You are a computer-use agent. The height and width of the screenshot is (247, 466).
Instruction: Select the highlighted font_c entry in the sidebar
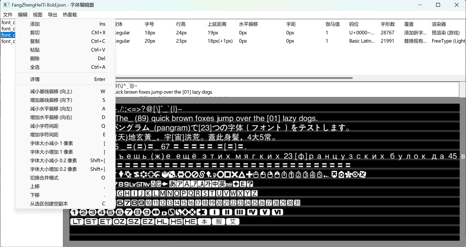coord(8,35)
